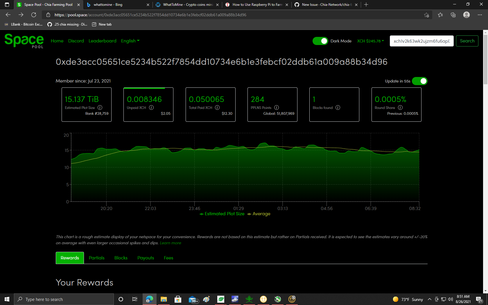This screenshot has width=488, height=305.
Task: Toggle Average series chart legend
Action: [x=259, y=214]
